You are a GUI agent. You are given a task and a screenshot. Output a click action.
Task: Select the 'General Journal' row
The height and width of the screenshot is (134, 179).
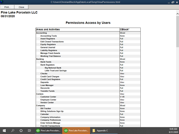[x=88, y=48]
